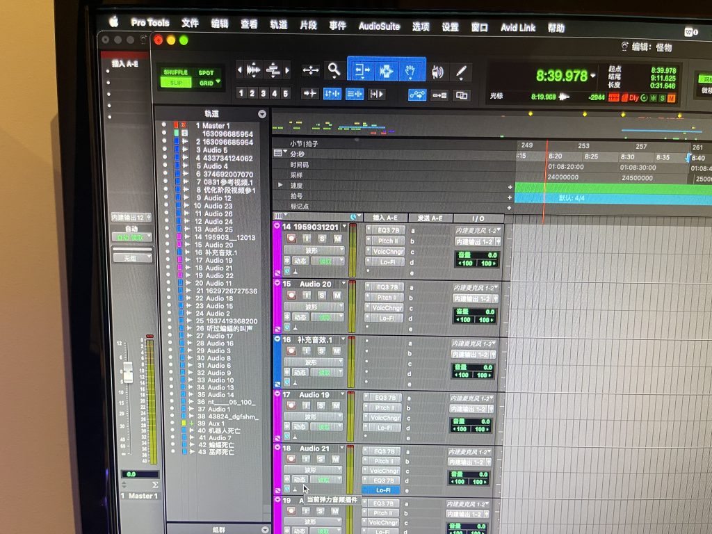Viewport: 712px width, 534px height.
Task: Click the Apple menu icon
Action: coord(113,22)
